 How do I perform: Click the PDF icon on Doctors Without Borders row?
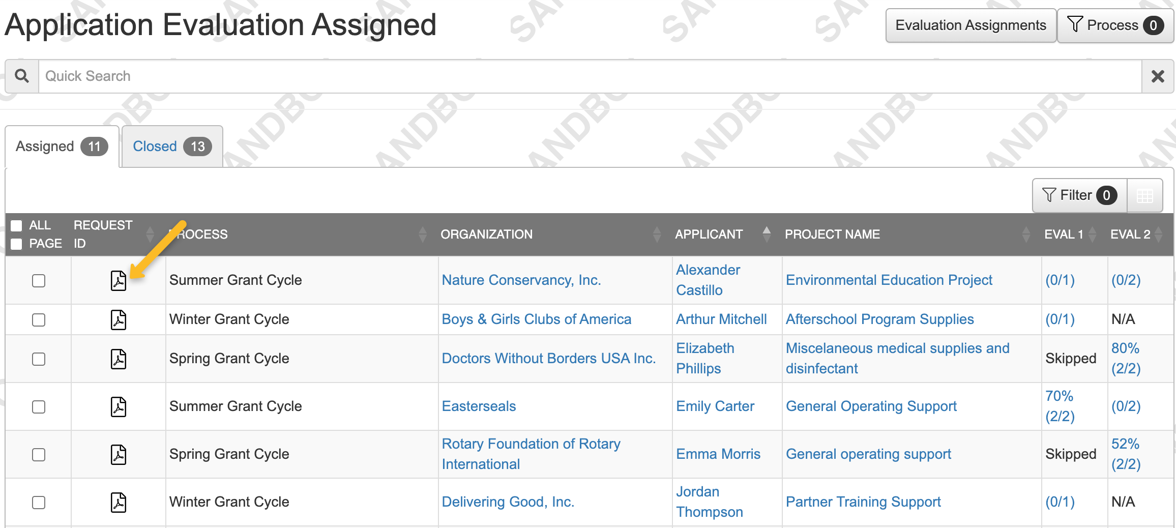click(x=119, y=359)
